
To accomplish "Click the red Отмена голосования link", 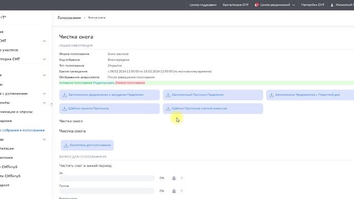I will pyautogui.click(x=130, y=83).
